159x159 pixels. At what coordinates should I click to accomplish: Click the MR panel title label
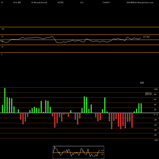142,83
